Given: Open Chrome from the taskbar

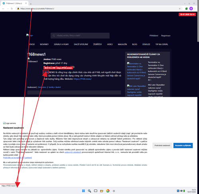Looking at the screenshot, I should point(108,191).
